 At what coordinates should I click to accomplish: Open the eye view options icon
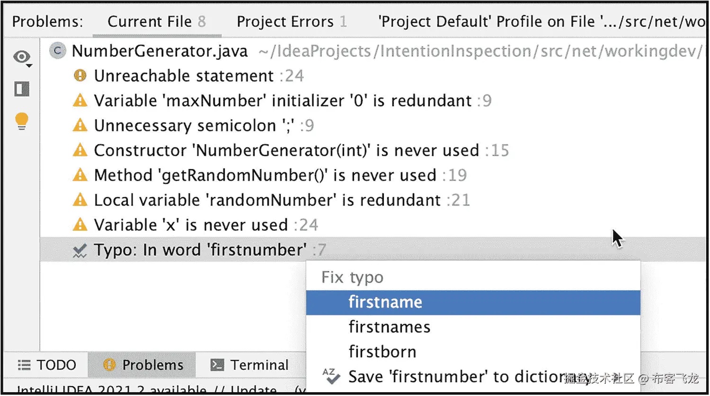click(22, 58)
